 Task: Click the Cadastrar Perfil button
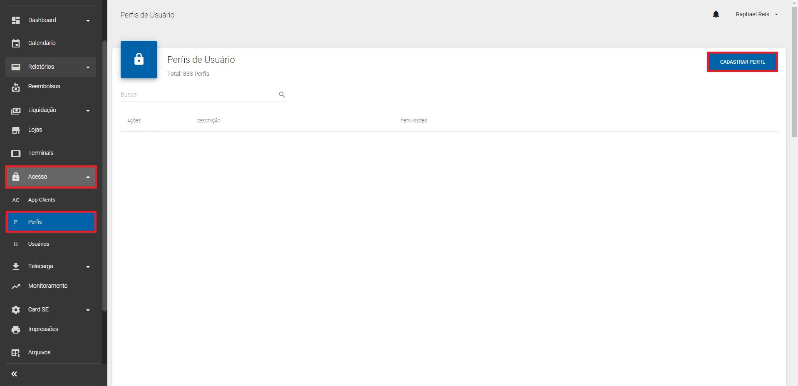742,62
